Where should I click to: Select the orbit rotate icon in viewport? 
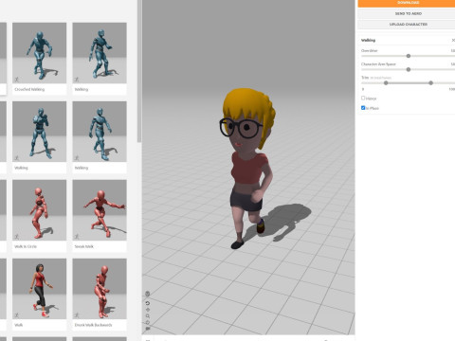pos(148,322)
